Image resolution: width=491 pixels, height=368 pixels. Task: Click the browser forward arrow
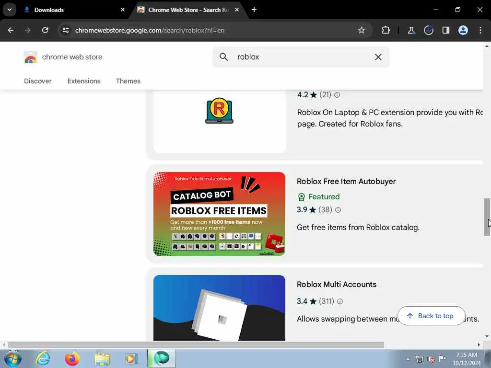[27, 30]
